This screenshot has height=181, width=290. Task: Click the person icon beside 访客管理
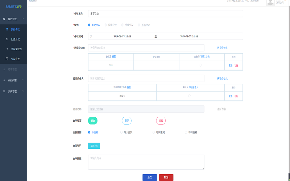click(4, 69)
